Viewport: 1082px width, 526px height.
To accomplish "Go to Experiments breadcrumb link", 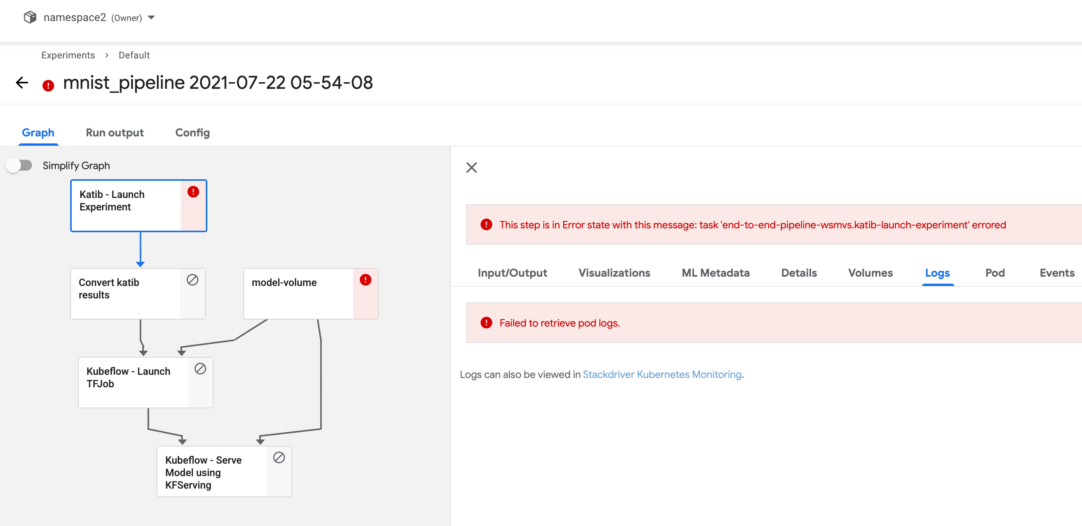I will (x=68, y=55).
